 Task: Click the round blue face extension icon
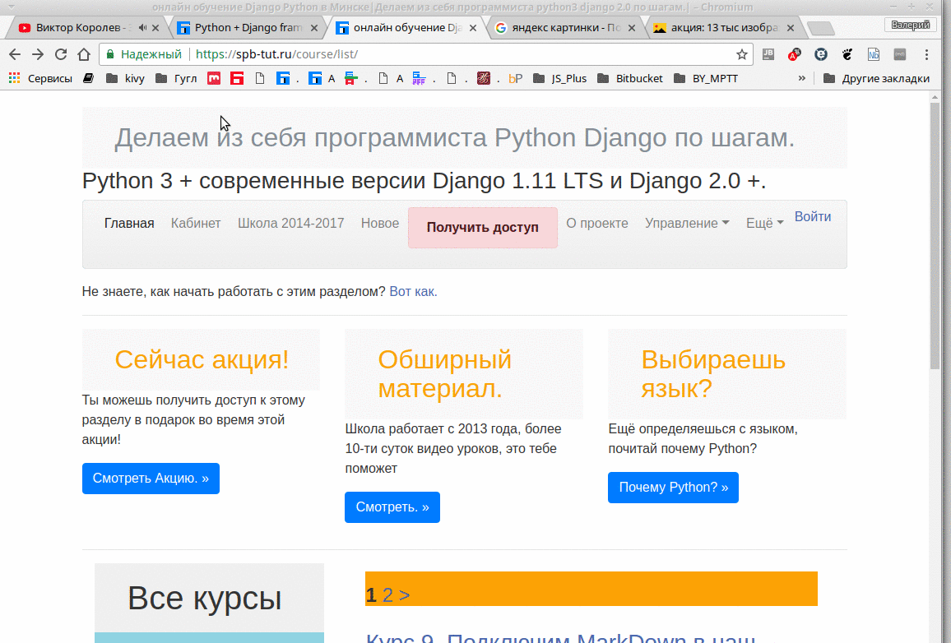(x=820, y=54)
